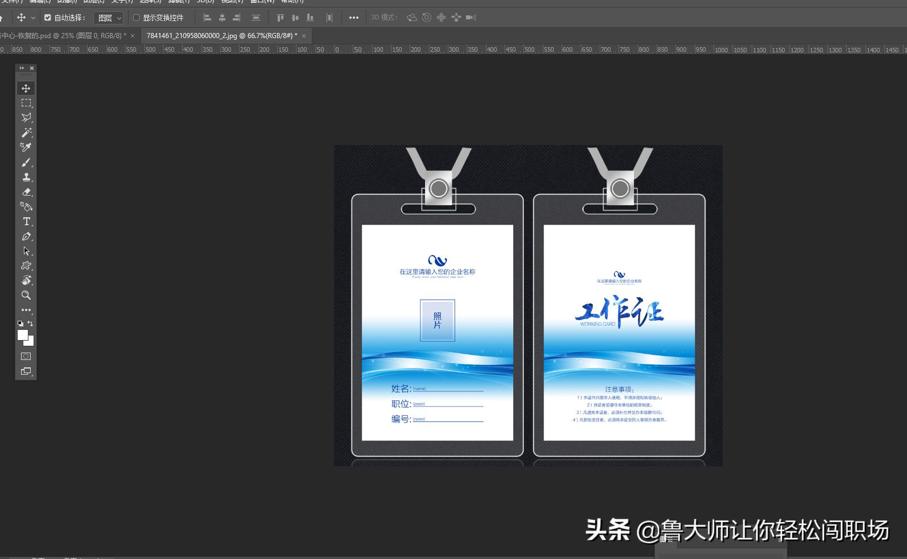Click the 姓名 field line on the badge

tap(448, 390)
